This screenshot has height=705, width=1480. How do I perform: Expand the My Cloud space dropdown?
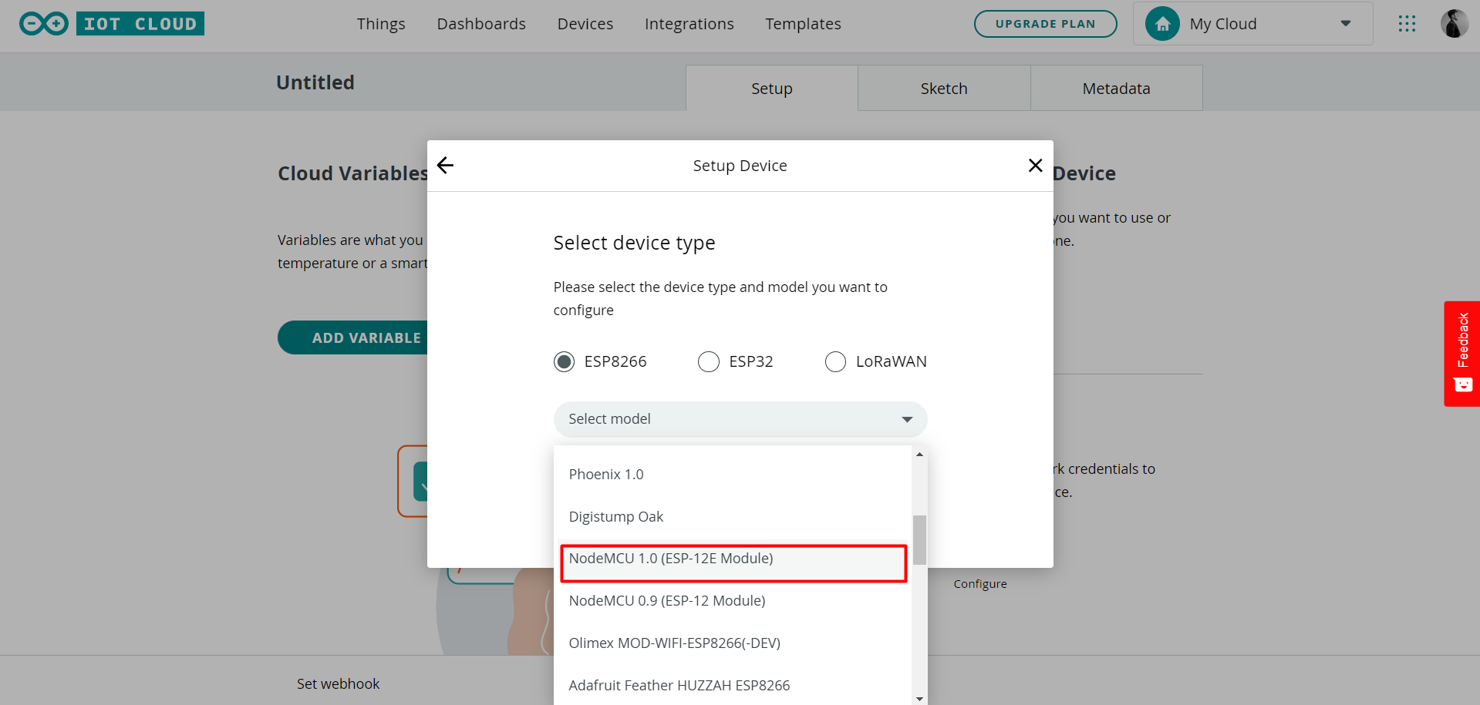1345,24
